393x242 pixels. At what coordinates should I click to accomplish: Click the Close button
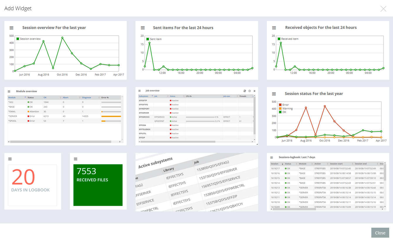pos(380,233)
